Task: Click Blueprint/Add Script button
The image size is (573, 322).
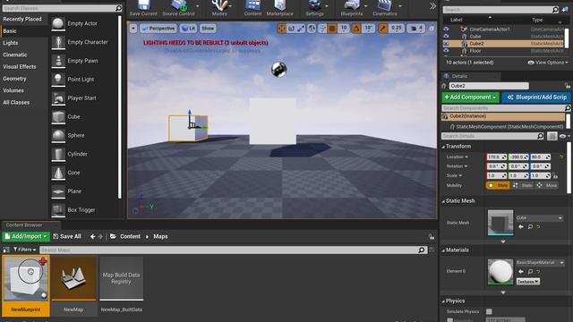Action: (x=537, y=97)
